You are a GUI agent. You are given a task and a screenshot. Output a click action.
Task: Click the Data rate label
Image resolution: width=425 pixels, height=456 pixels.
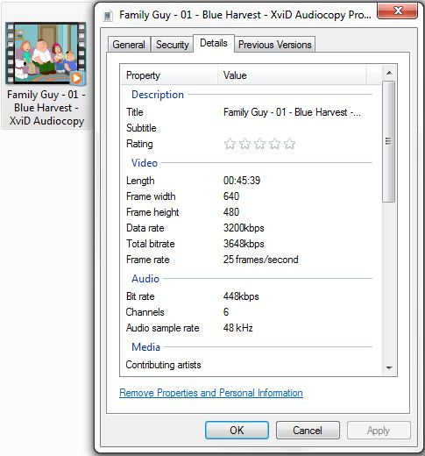click(145, 228)
